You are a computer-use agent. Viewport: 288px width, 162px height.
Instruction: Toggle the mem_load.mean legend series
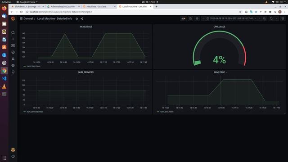pyautogui.click(x=33, y=66)
